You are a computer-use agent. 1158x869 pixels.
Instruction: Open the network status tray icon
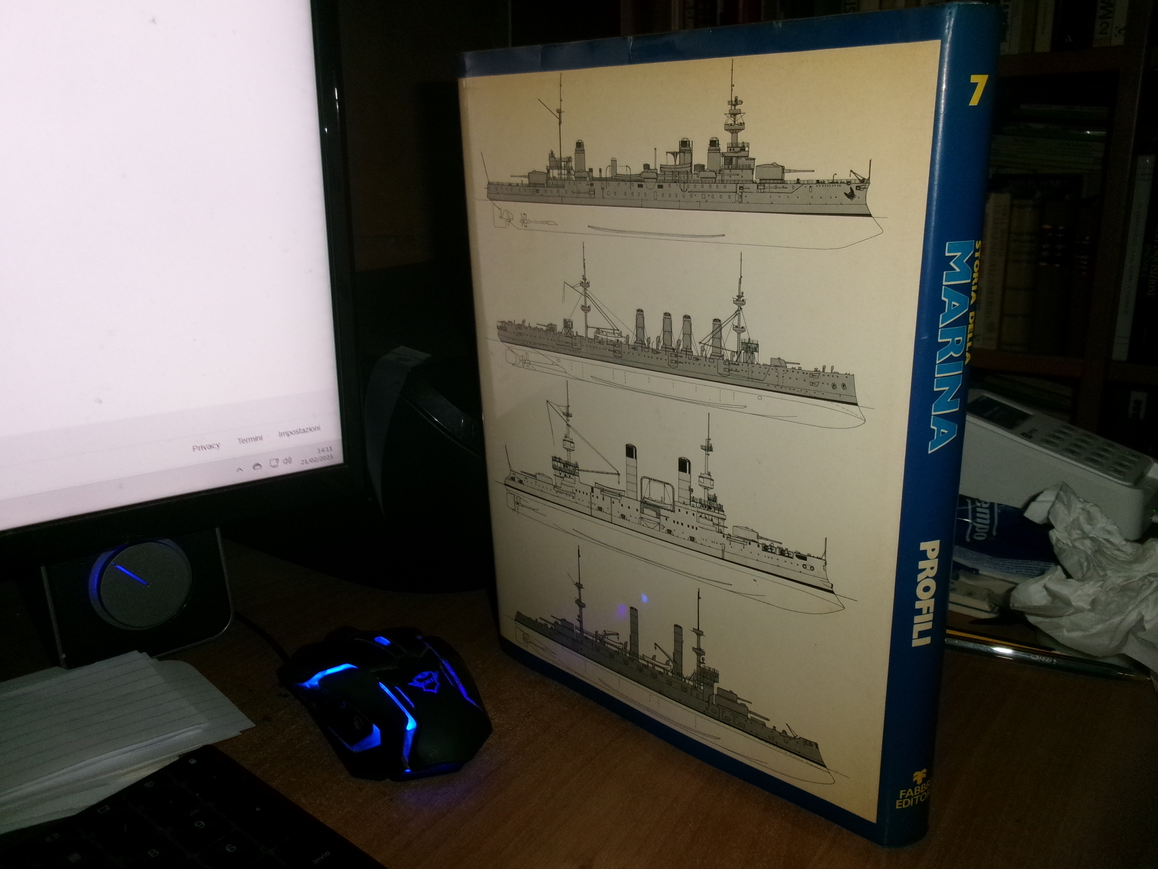click(x=273, y=463)
